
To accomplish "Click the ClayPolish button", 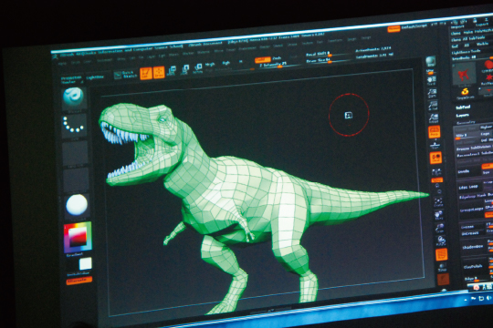I will [473, 267].
